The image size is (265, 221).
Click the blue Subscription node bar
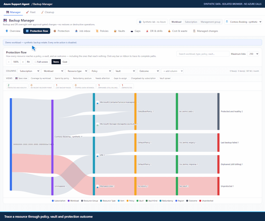click(x=11, y=144)
